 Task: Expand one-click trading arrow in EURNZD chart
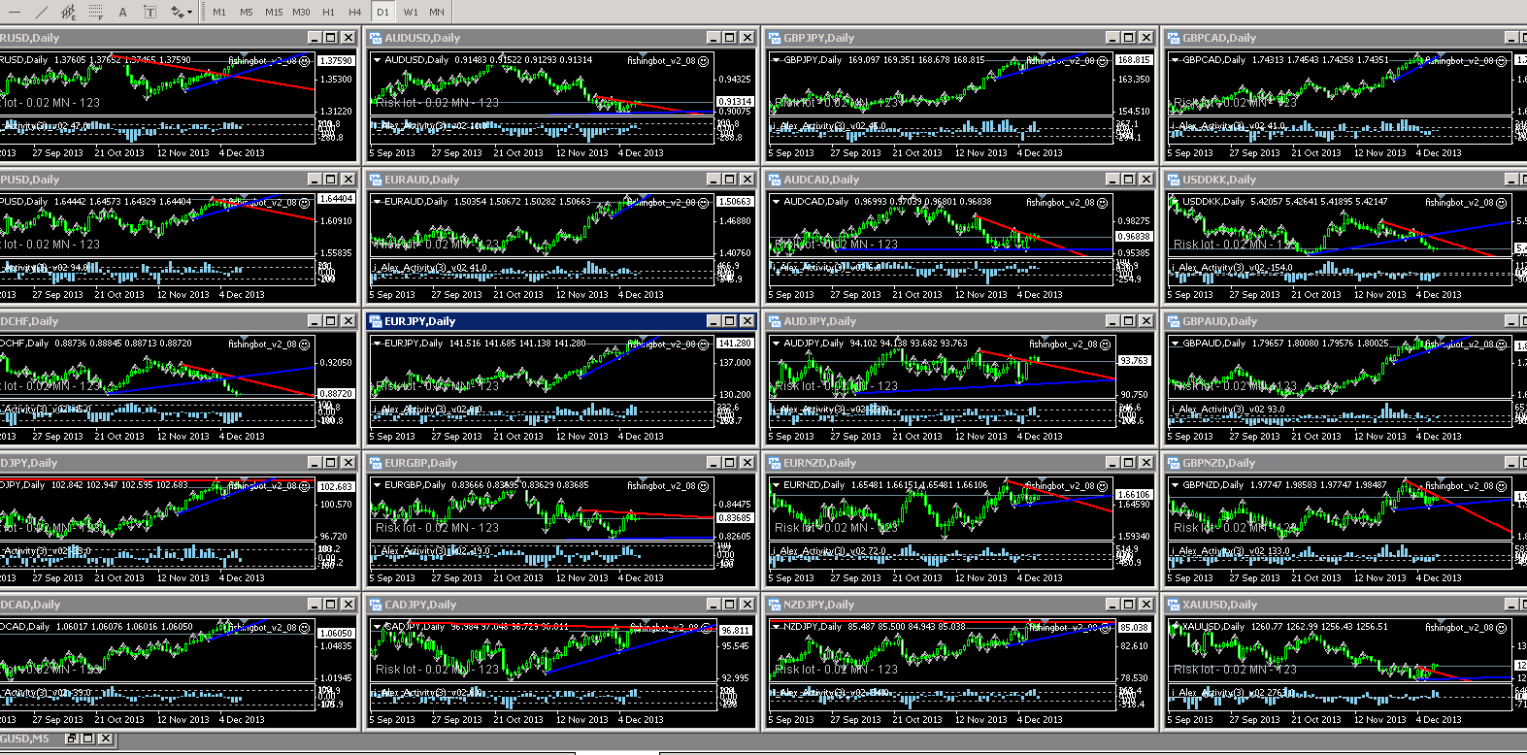(x=777, y=484)
